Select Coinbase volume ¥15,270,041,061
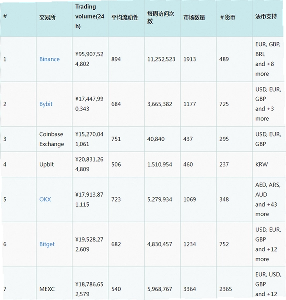Viewport: 286px width, 300px height. (x=89, y=139)
